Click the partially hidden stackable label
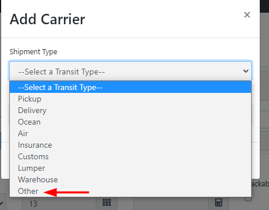Viewport: 269px width, 210px height. (260, 184)
